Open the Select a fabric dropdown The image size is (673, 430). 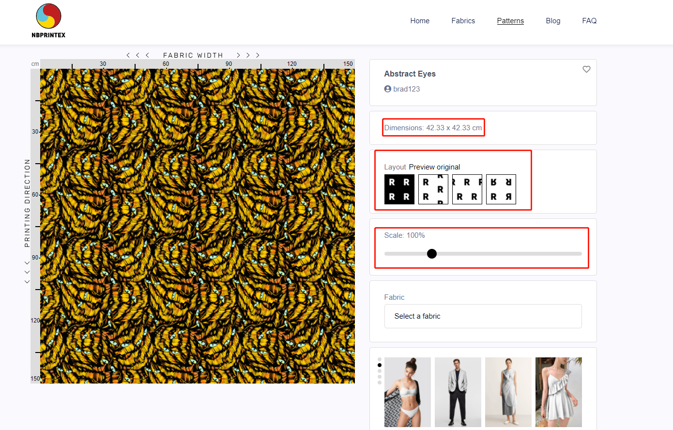click(483, 316)
